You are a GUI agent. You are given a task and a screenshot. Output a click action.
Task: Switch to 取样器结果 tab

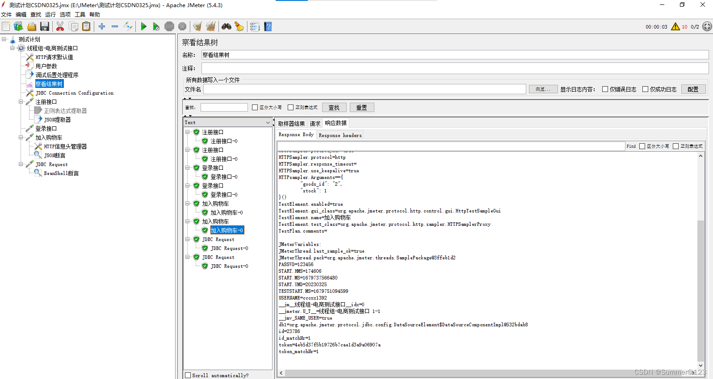pyautogui.click(x=292, y=124)
